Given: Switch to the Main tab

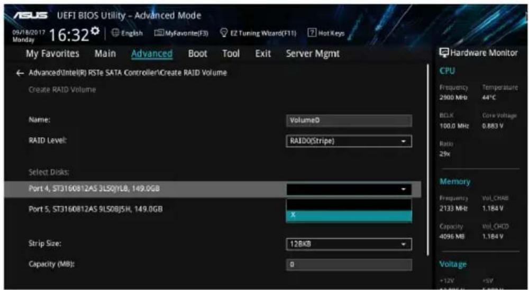Looking at the screenshot, I should 105,53.
